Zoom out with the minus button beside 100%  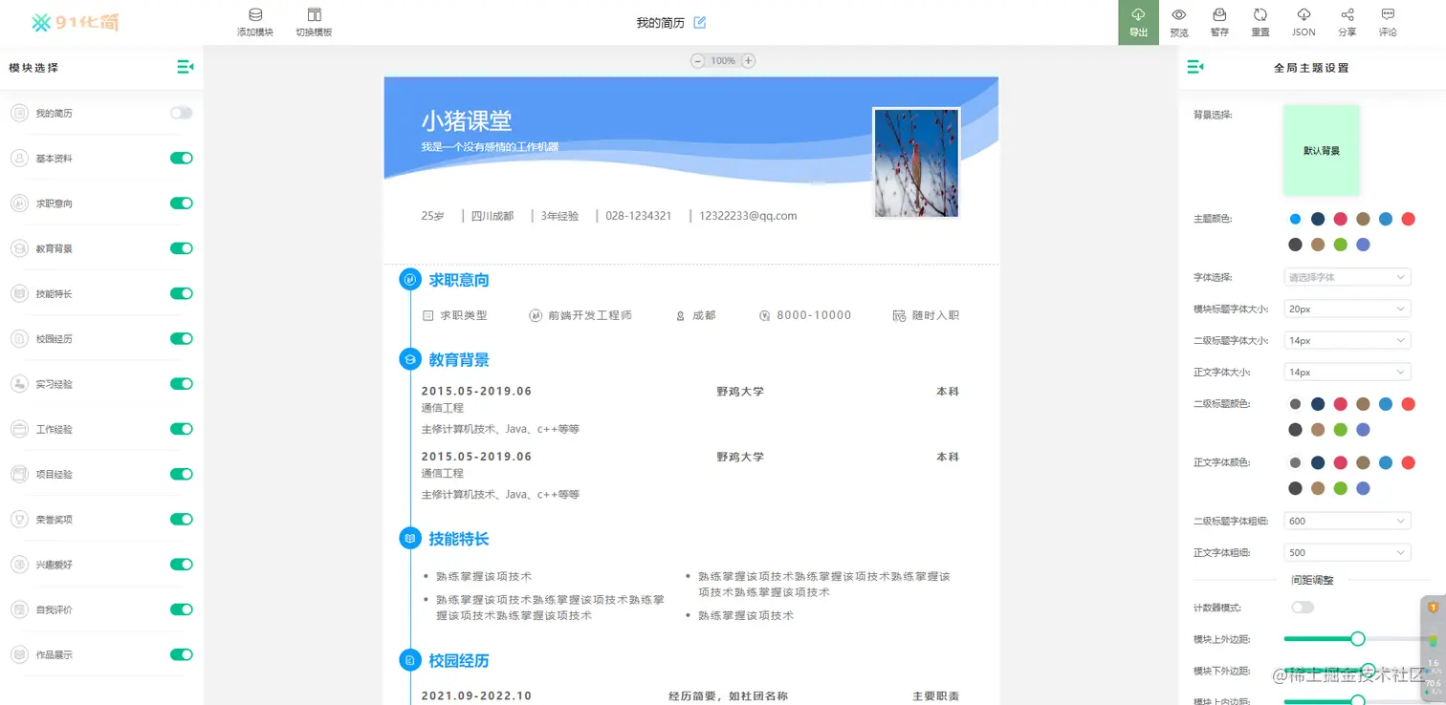coord(697,60)
